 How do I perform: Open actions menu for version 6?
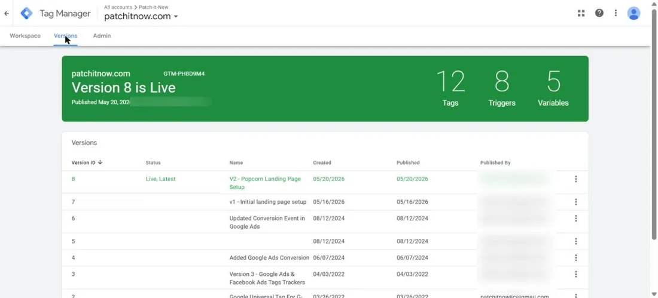(x=575, y=219)
